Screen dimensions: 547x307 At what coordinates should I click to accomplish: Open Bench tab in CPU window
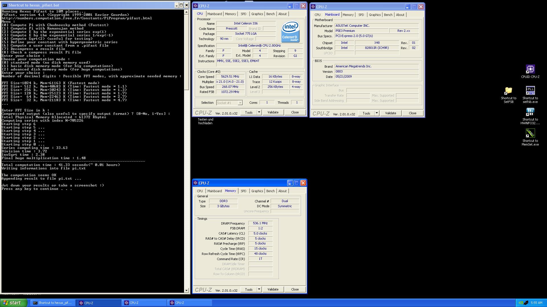click(x=271, y=14)
